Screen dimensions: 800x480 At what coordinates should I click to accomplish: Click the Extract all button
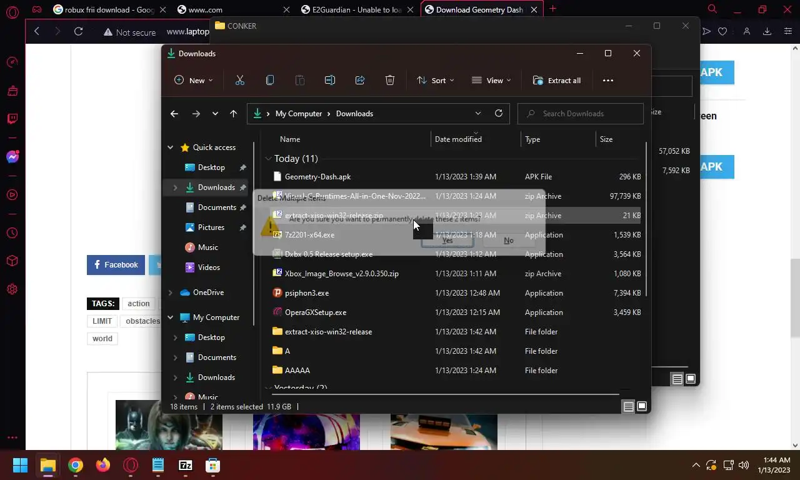pos(556,80)
